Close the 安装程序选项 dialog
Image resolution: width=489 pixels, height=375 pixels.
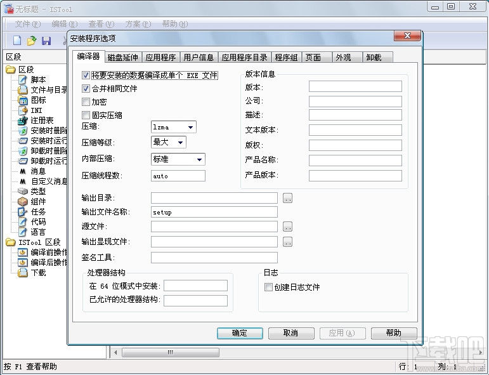pyautogui.click(x=407, y=36)
